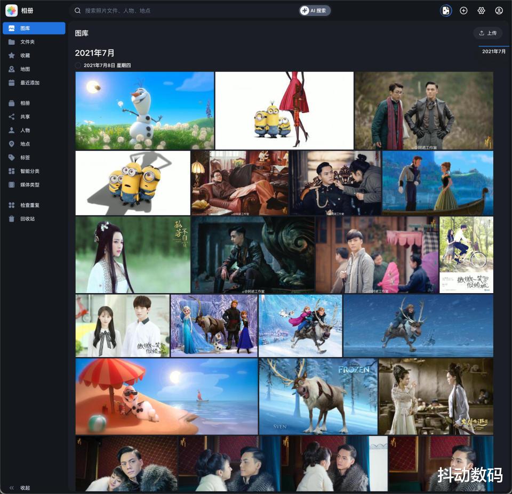The width and height of the screenshot is (512, 494).
Task: Open the 文件夹 folders section
Action: (x=34, y=42)
